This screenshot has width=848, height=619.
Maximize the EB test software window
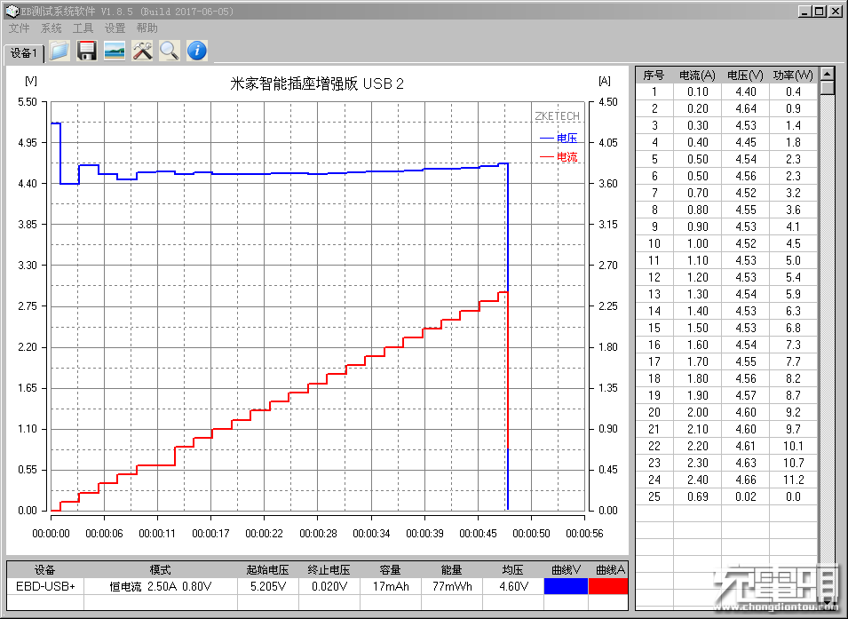(820, 11)
